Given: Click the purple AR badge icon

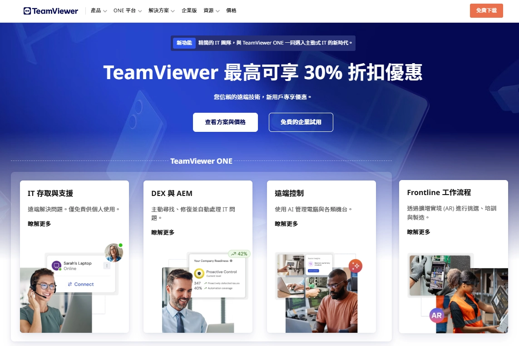Looking at the screenshot, I should point(436,315).
